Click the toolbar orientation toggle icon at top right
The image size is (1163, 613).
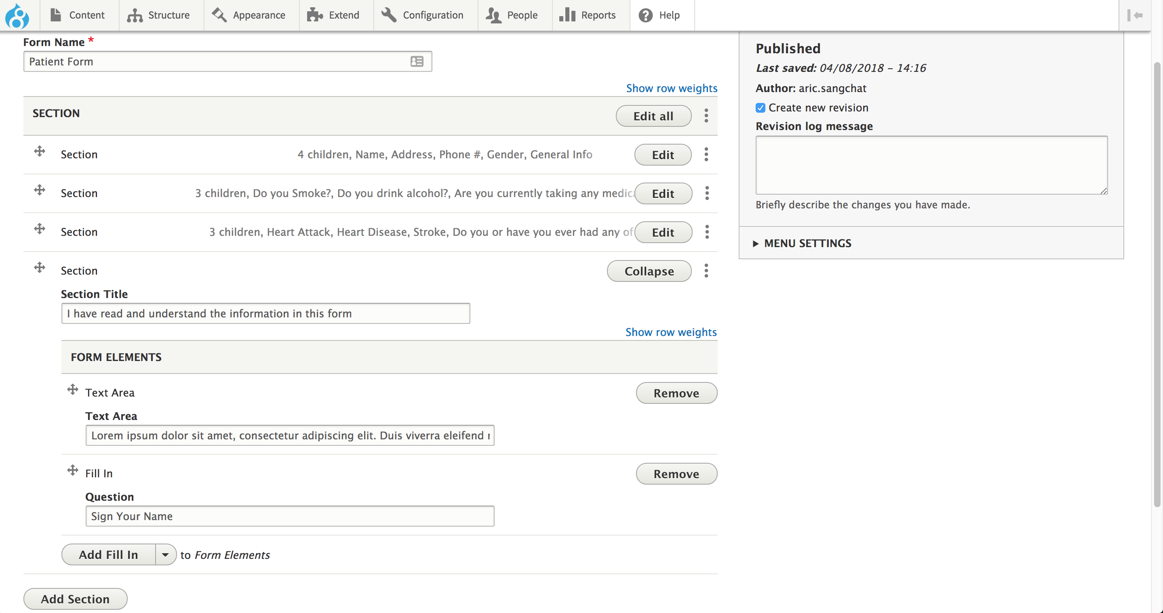[x=1135, y=15]
